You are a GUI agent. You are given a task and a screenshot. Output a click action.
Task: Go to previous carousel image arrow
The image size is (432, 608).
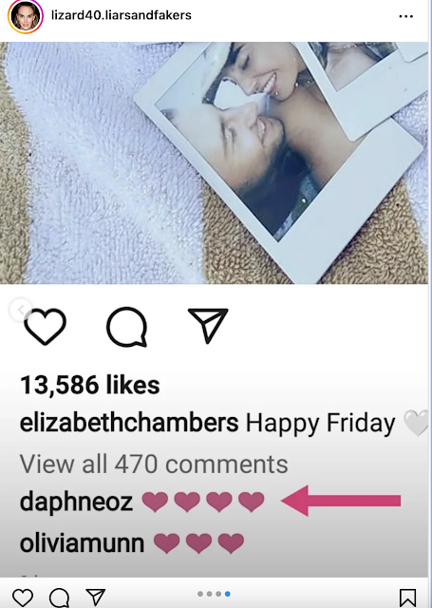(x=21, y=310)
